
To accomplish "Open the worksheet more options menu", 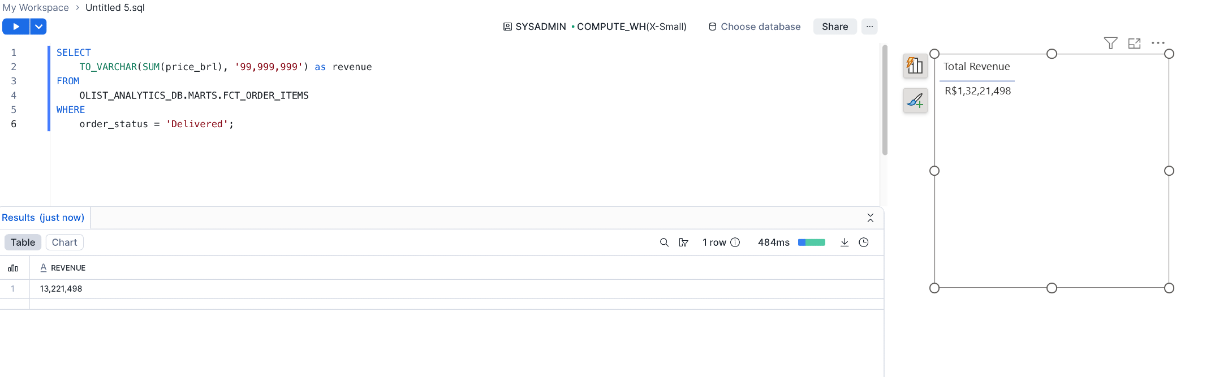I will pos(869,27).
